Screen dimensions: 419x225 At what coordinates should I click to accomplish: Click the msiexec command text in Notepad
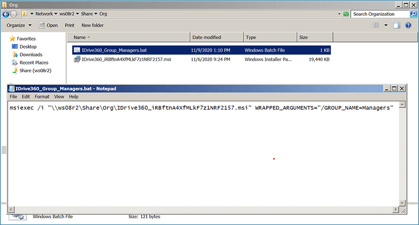(202, 108)
